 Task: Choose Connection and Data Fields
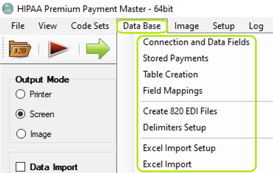pos(196,42)
